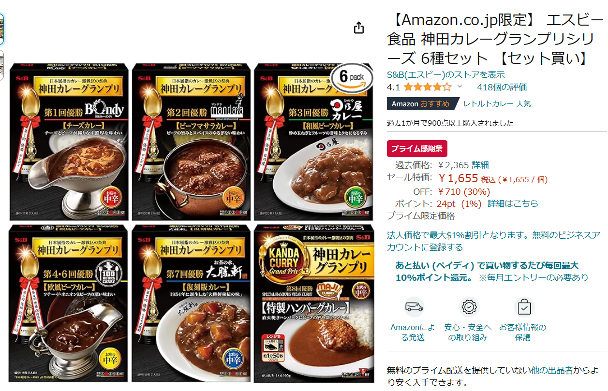The width and height of the screenshot is (608, 391).
Task: Select the second thumbnail in left strip
Action: (1, 65)
